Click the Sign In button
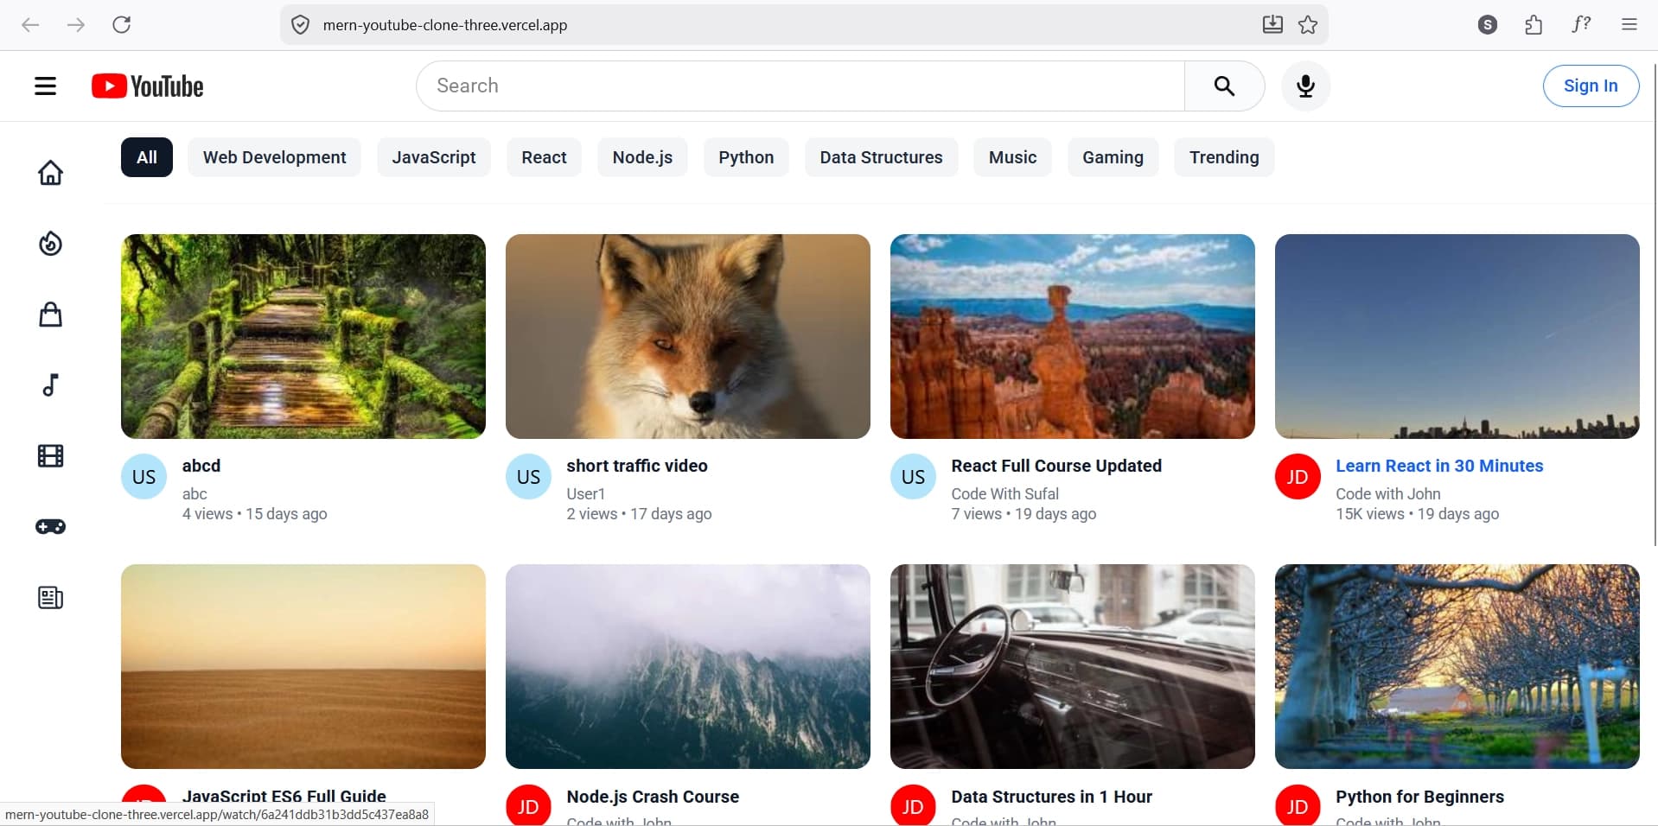 click(x=1591, y=86)
